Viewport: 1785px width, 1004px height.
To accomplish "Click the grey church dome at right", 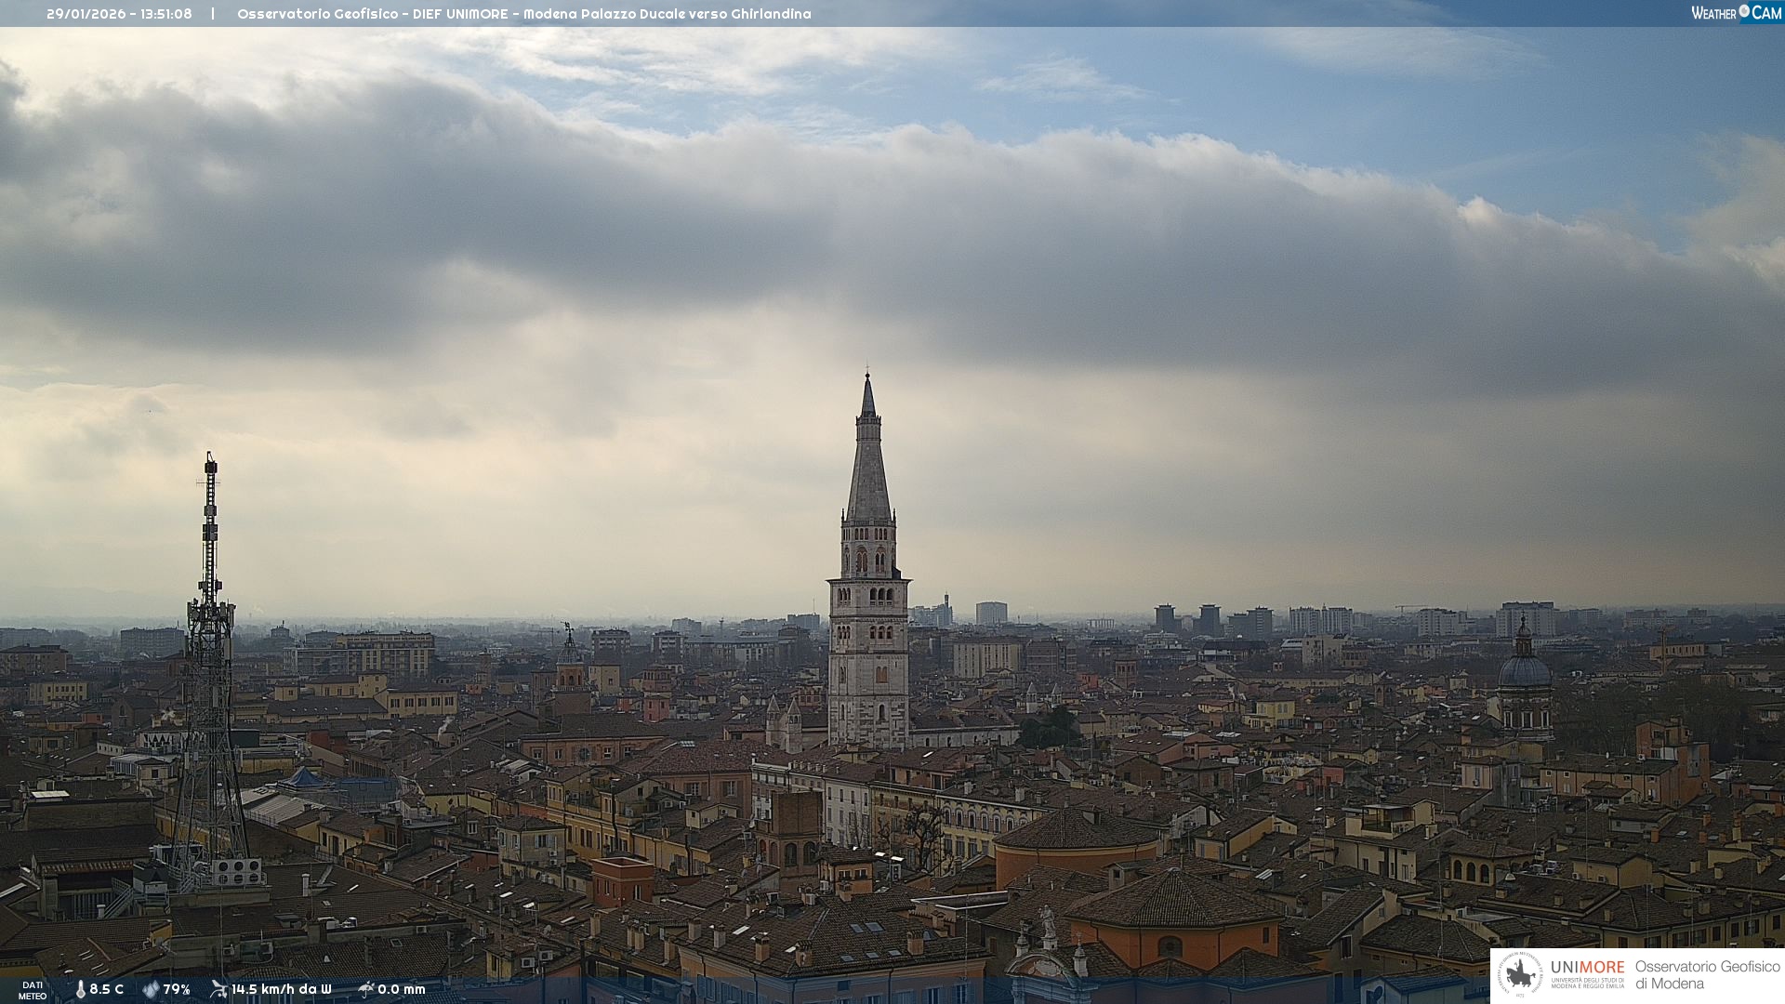I will coord(1525,670).
